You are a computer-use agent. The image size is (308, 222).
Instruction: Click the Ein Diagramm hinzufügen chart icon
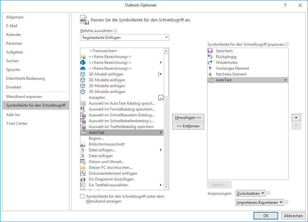pos(83,179)
